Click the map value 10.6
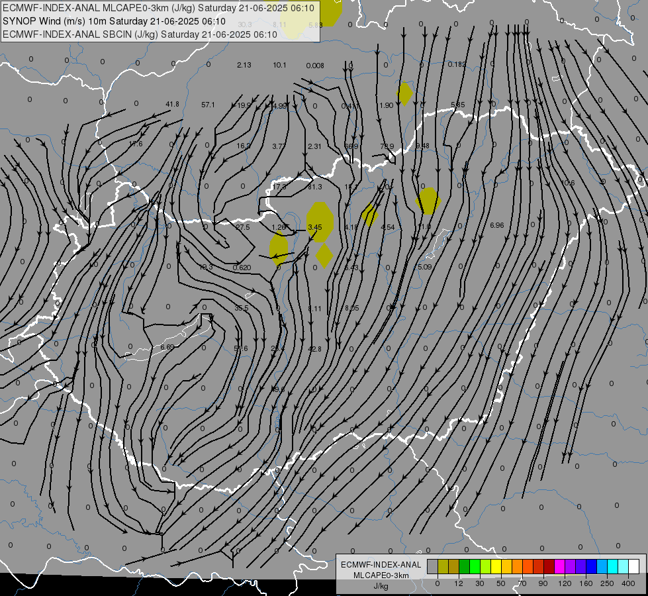The height and width of the screenshot is (596, 648). tap(568, 183)
